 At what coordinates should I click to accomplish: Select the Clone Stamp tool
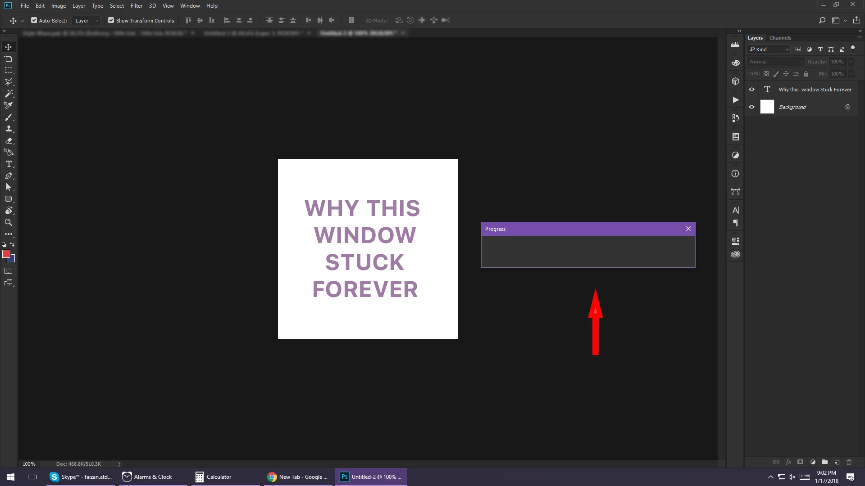tap(9, 129)
